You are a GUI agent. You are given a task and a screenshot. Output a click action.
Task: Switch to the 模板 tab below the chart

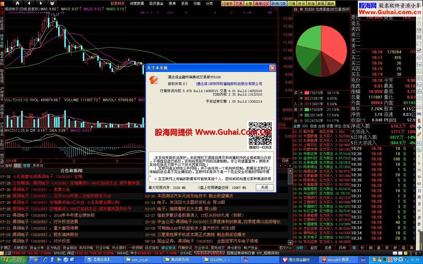coord(17,165)
